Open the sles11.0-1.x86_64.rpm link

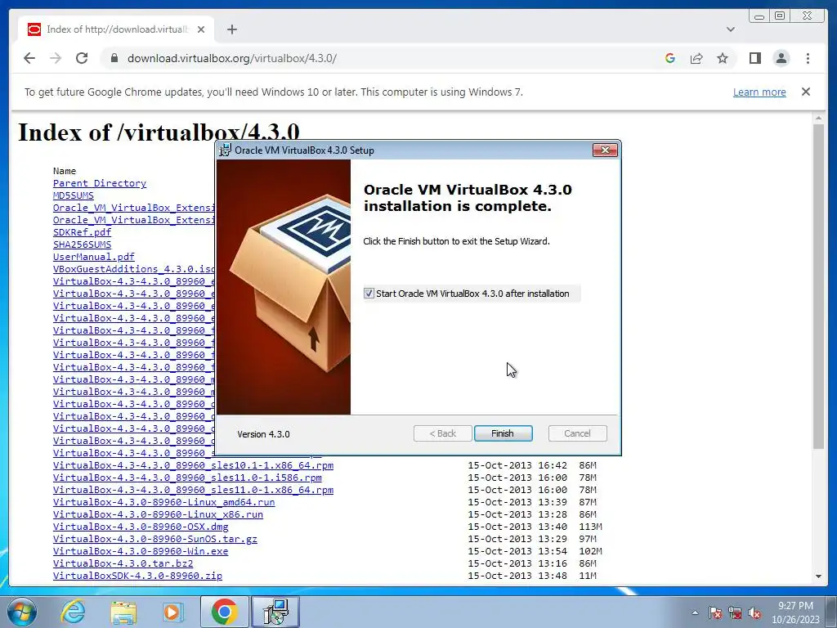click(193, 490)
